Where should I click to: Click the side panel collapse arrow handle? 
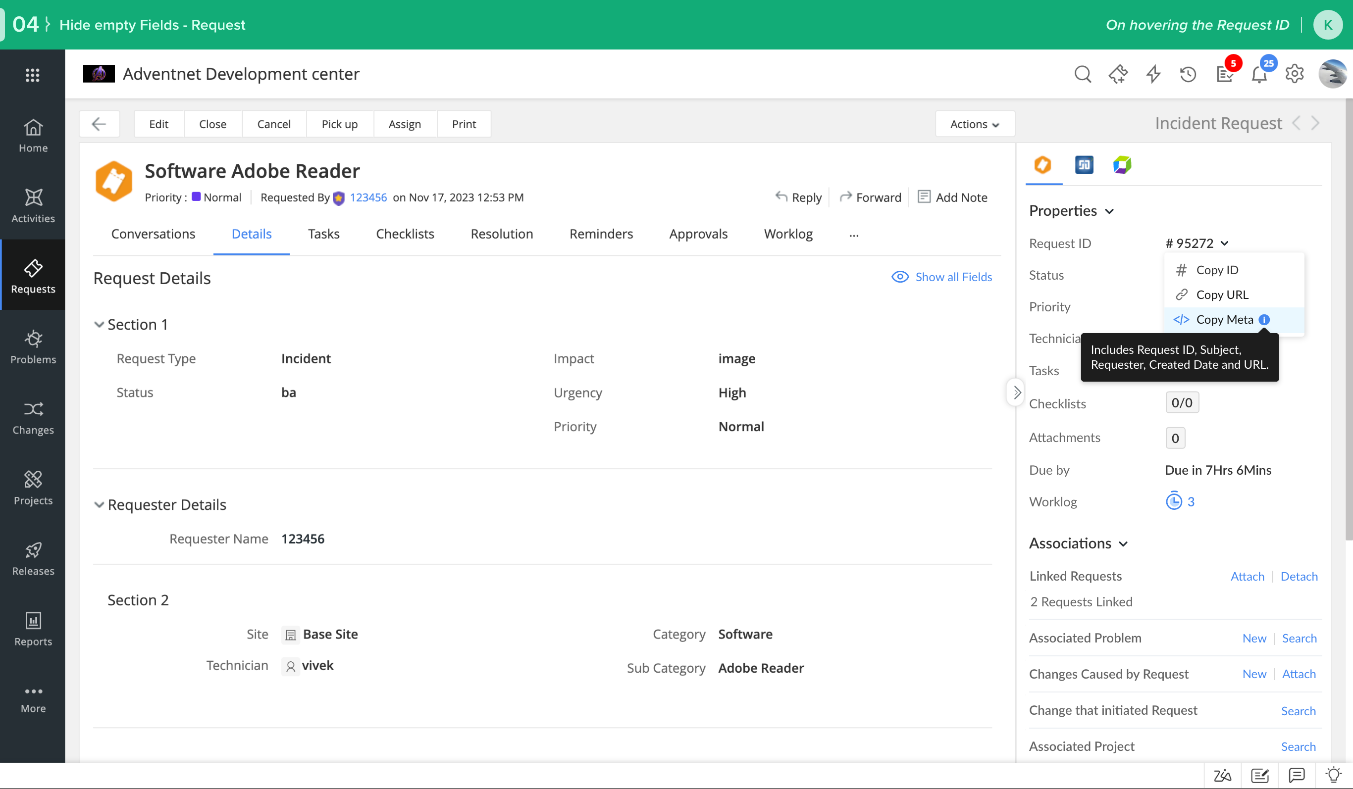[1016, 393]
